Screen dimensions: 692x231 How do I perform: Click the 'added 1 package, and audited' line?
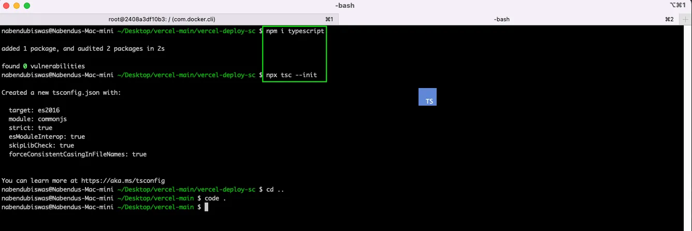(83, 49)
